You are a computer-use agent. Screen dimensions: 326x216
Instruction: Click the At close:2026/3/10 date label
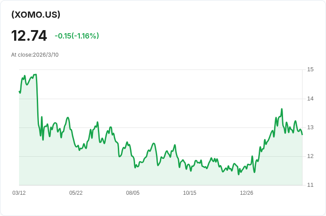pos(35,55)
